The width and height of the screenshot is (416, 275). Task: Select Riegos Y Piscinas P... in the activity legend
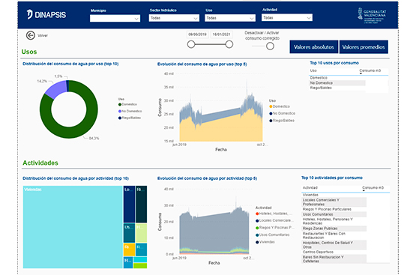[275, 228]
